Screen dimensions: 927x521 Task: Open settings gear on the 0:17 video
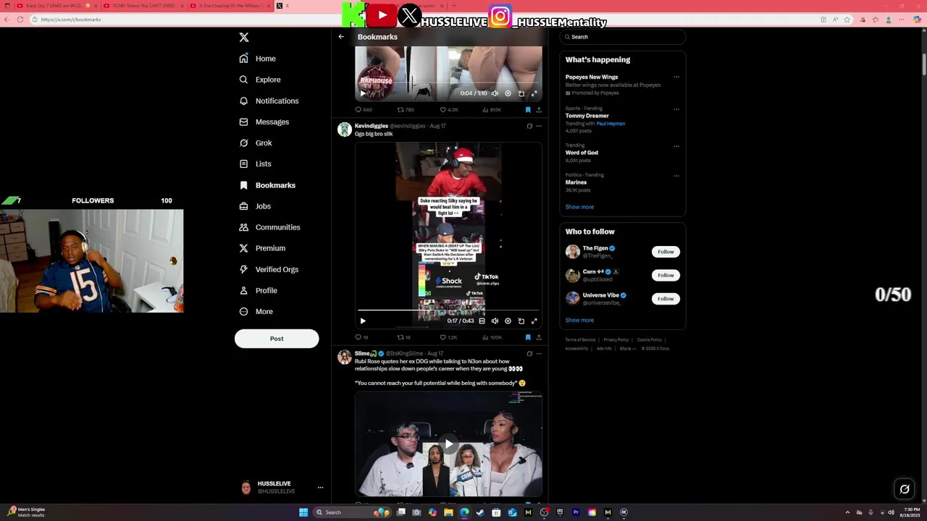click(508, 321)
